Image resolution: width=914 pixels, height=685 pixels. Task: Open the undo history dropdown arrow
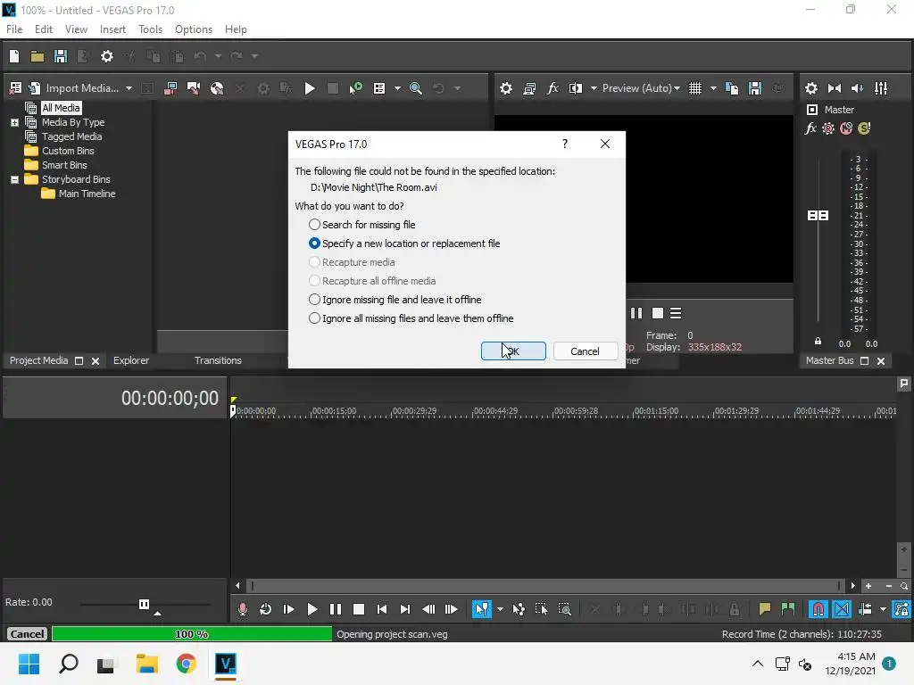tap(218, 56)
